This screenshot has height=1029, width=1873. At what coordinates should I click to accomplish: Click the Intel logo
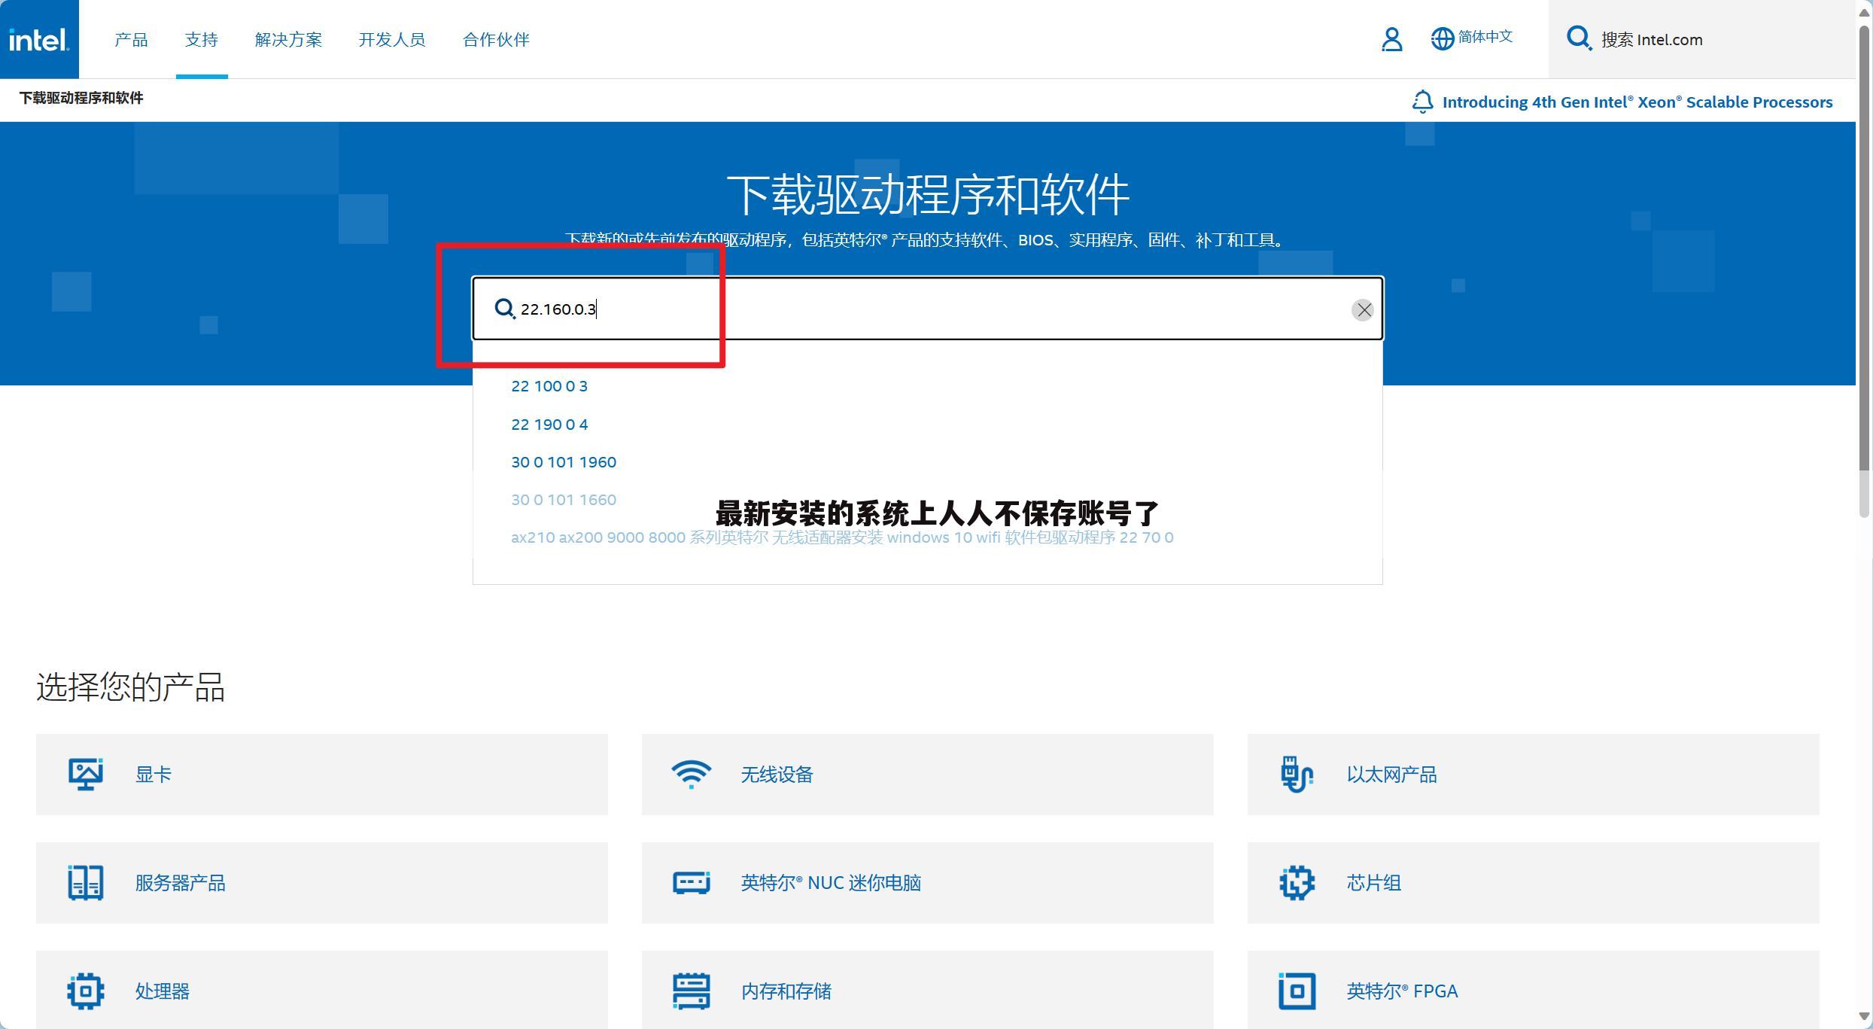click(x=39, y=39)
